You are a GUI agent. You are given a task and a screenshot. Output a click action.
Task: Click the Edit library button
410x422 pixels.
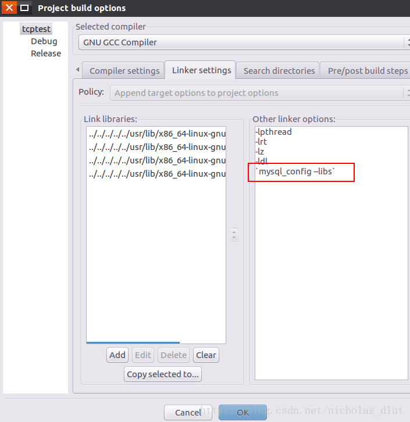point(143,355)
